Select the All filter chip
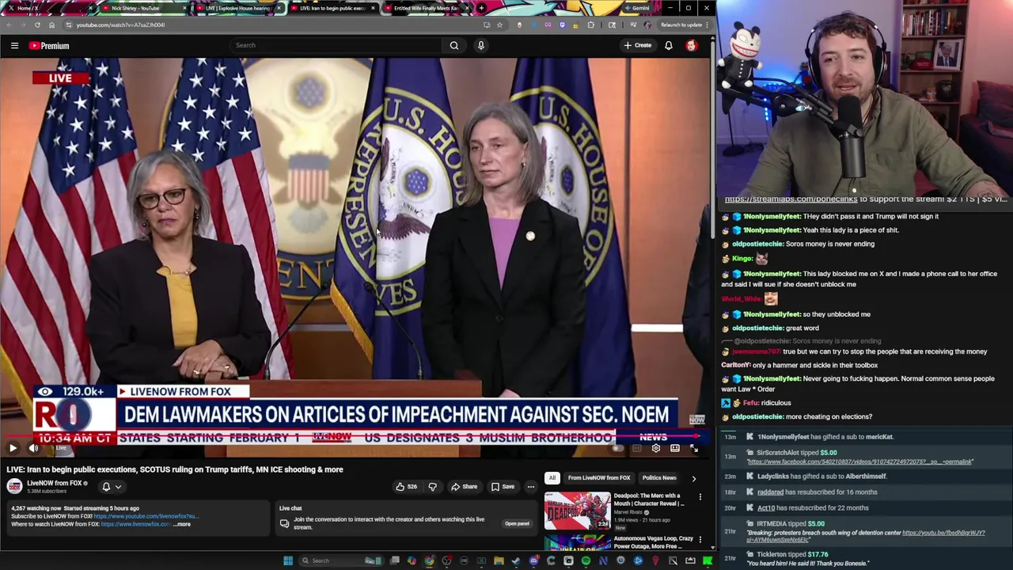 click(552, 478)
